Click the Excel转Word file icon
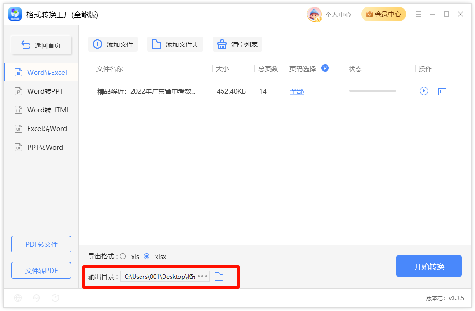 (18, 129)
